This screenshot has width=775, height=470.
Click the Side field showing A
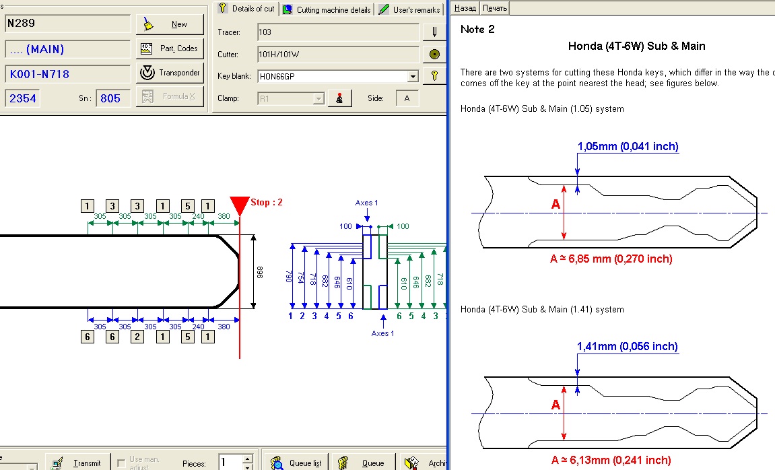click(407, 98)
